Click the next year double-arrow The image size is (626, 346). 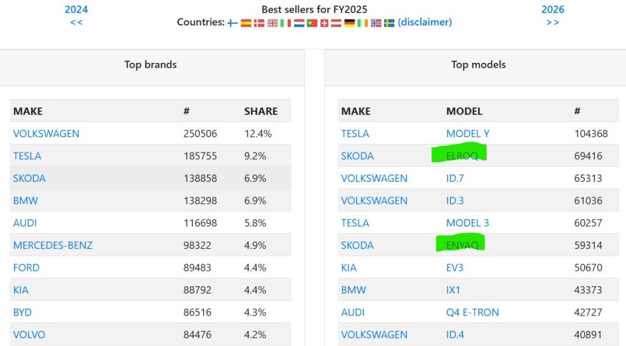[553, 22]
